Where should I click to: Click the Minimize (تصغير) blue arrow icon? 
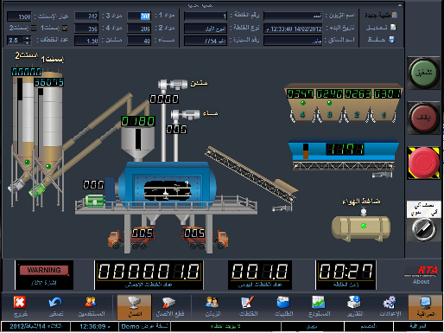click(55, 307)
